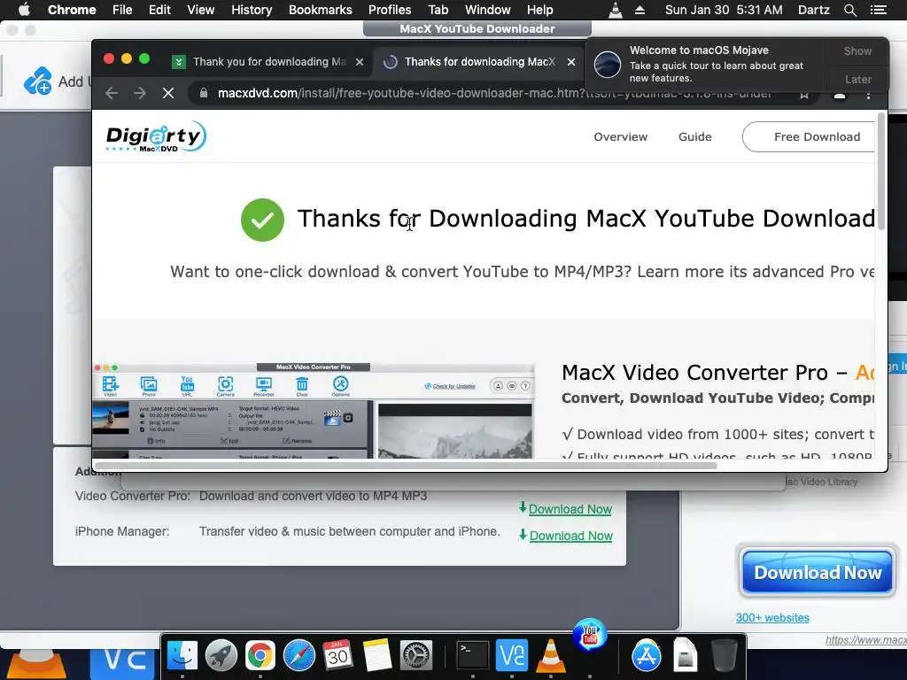This screenshot has height=680, width=907.
Task: Go back in Chrome
Action: point(112,93)
